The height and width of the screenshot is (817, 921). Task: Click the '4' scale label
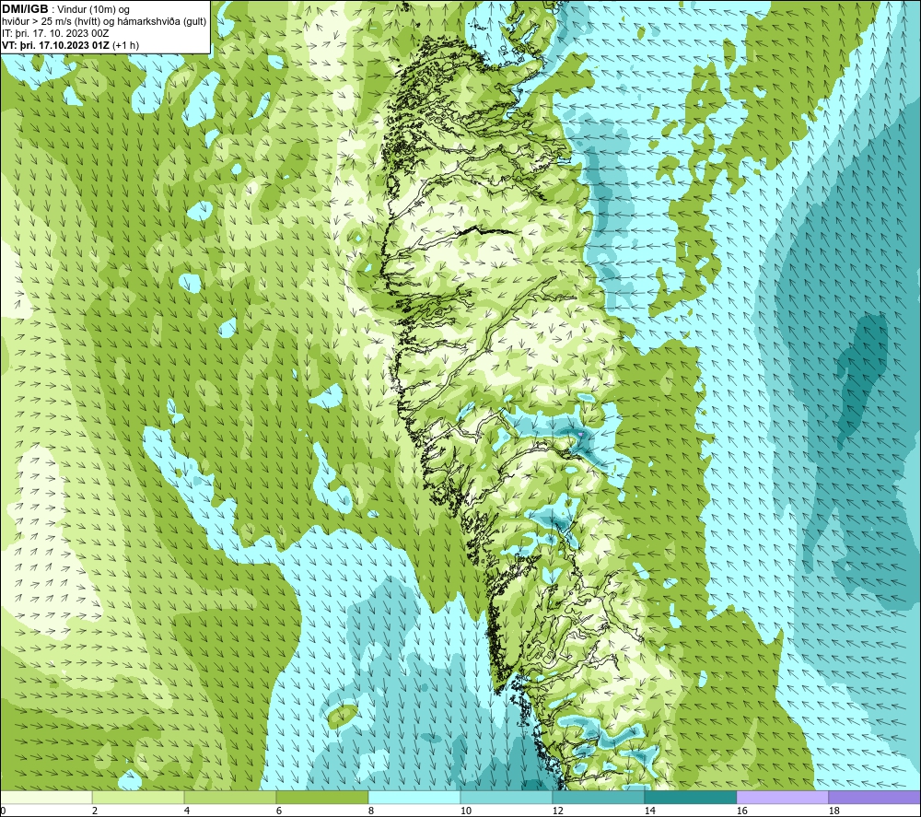pyautogui.click(x=187, y=811)
